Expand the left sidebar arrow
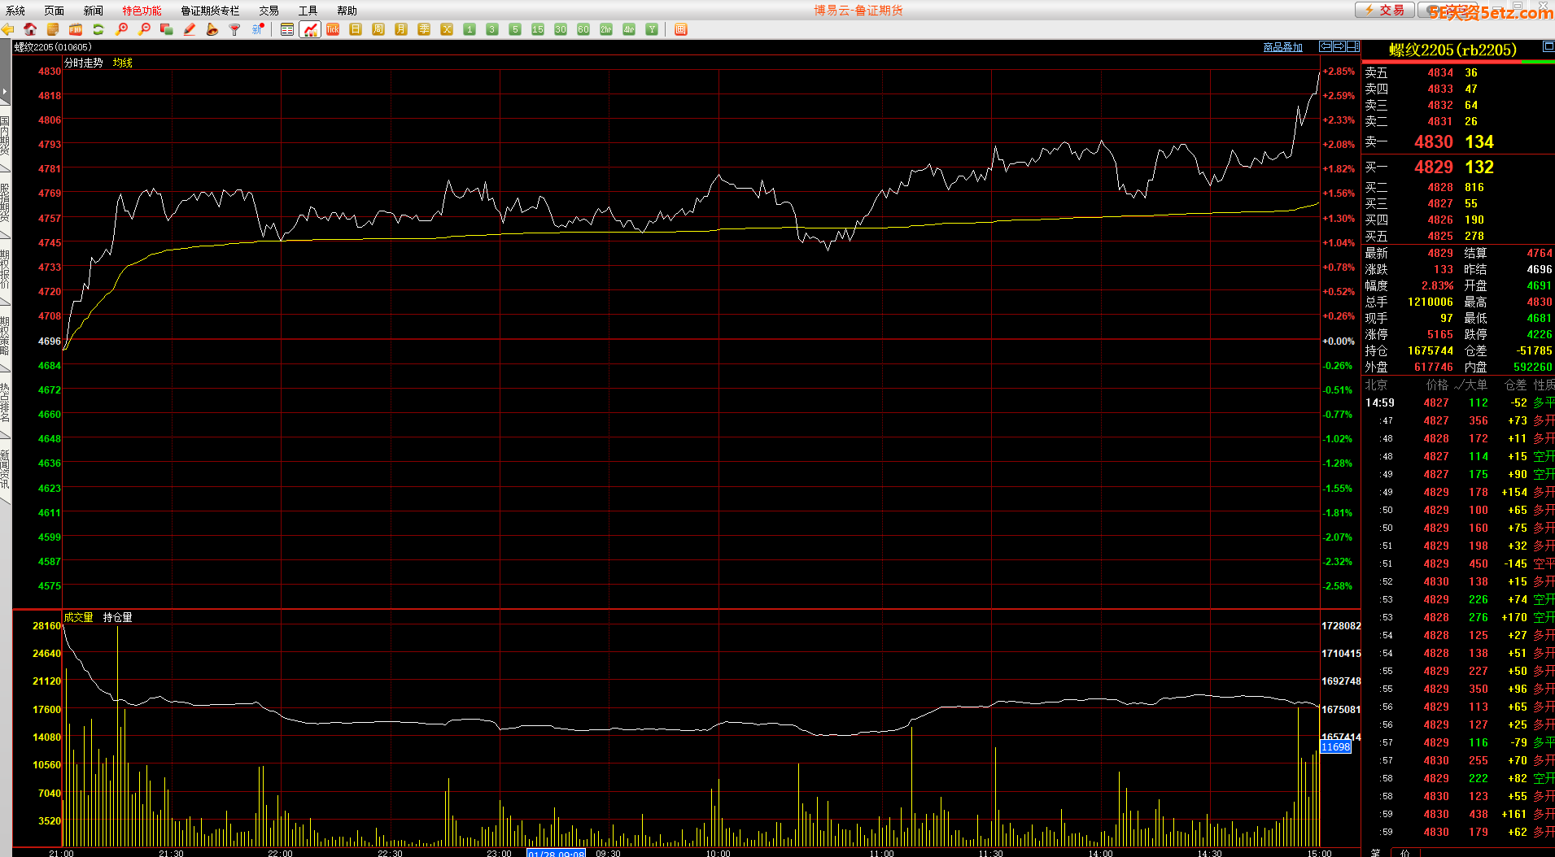This screenshot has height=857, width=1555. click(x=5, y=91)
